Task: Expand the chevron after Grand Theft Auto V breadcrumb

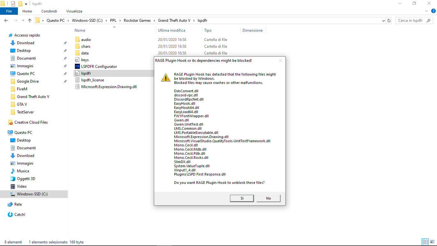Action: tap(194, 20)
